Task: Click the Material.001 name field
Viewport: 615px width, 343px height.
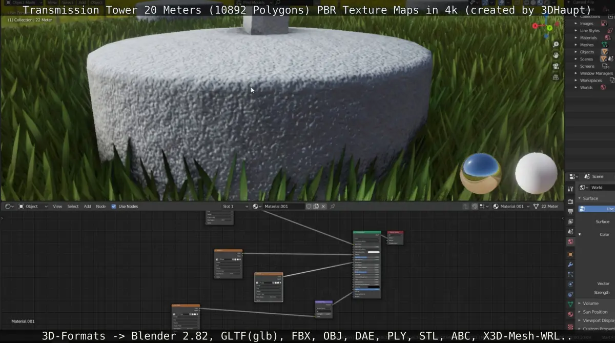Action: click(x=283, y=206)
